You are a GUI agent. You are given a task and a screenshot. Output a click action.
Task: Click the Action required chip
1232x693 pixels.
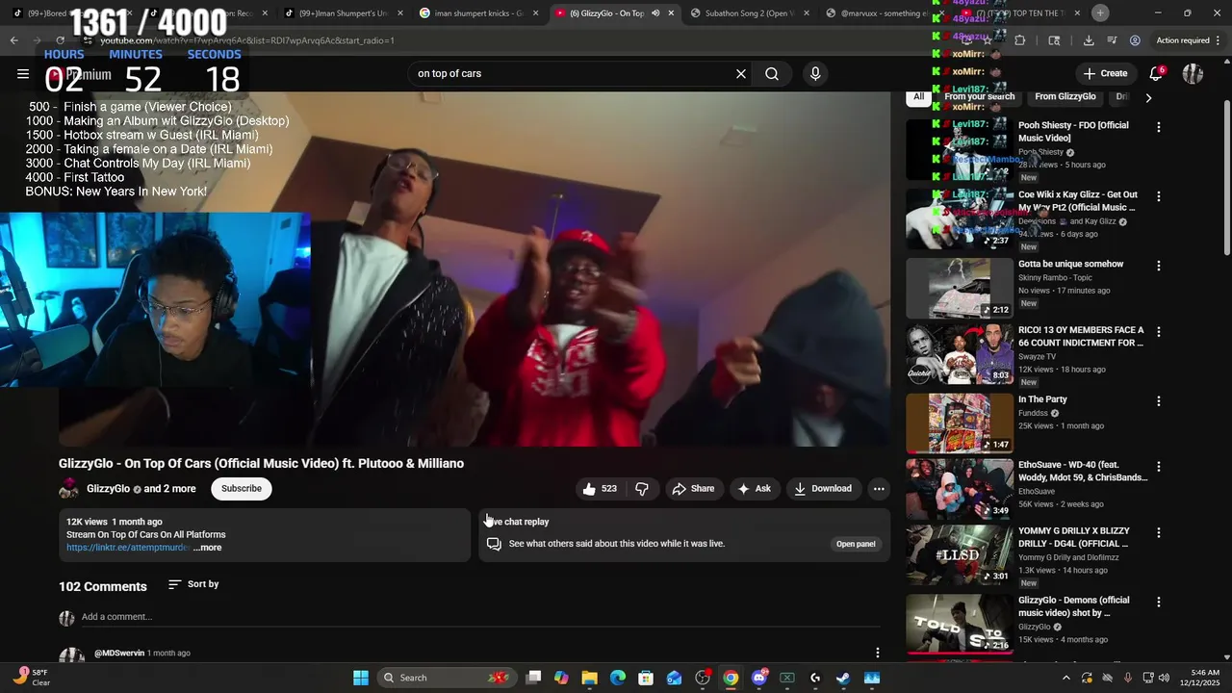[1183, 40]
